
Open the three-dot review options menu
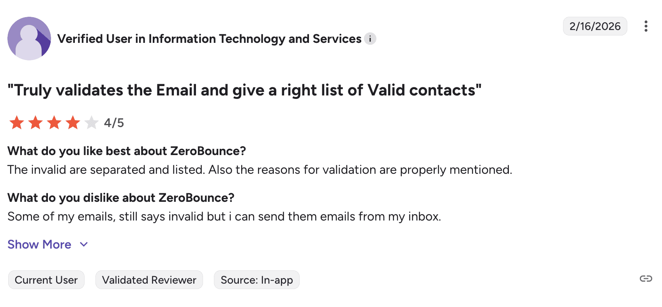click(x=646, y=26)
